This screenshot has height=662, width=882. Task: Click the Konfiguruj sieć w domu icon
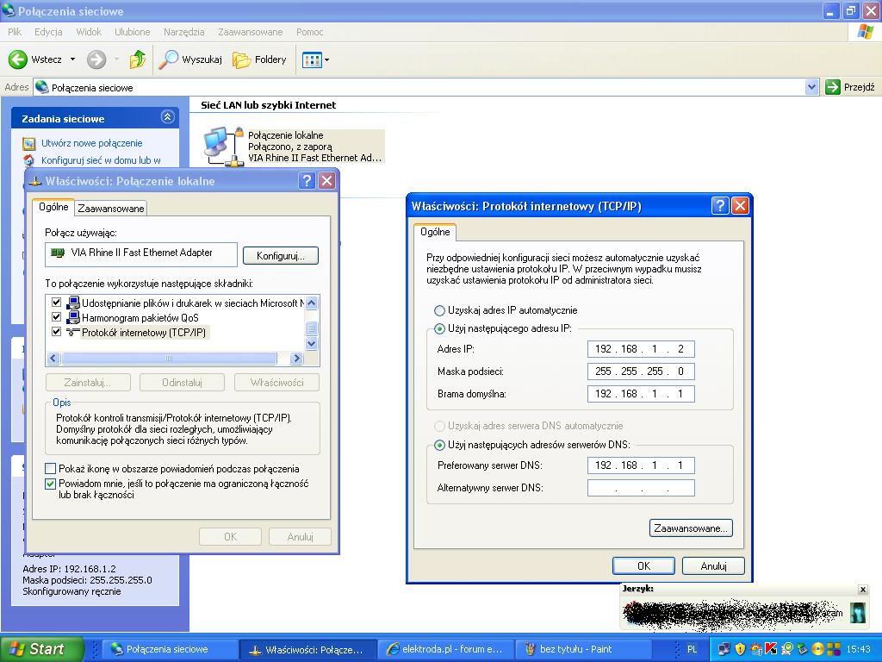[28, 160]
